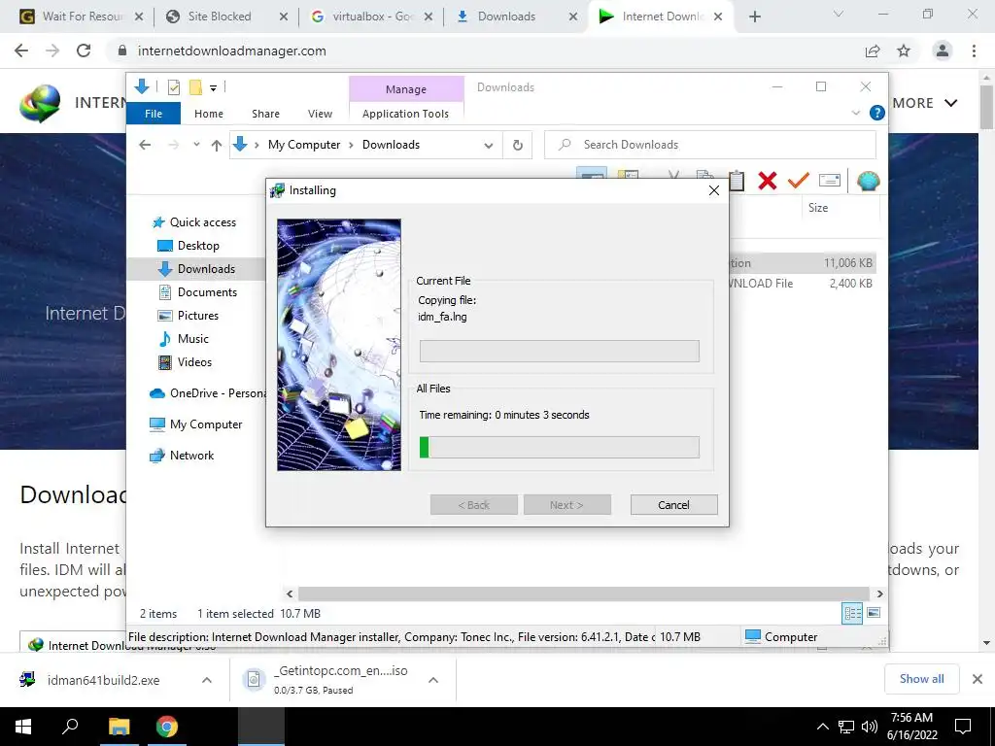Click the Explorer horizontal scrollbar
This screenshot has height=746, width=995.
click(x=584, y=593)
